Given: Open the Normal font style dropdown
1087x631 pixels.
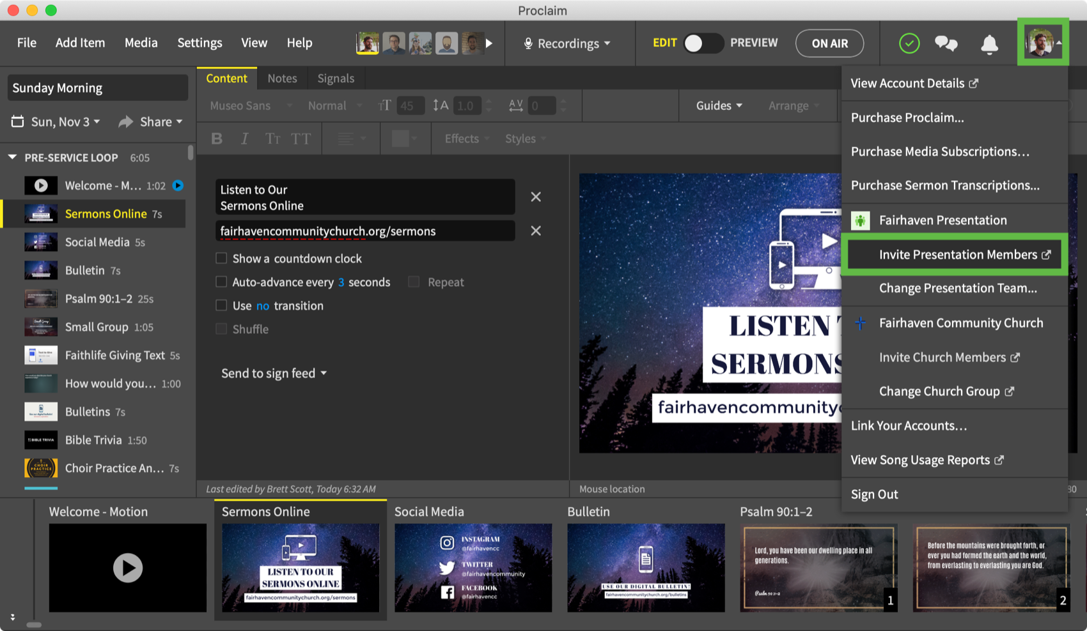Looking at the screenshot, I should tap(335, 105).
